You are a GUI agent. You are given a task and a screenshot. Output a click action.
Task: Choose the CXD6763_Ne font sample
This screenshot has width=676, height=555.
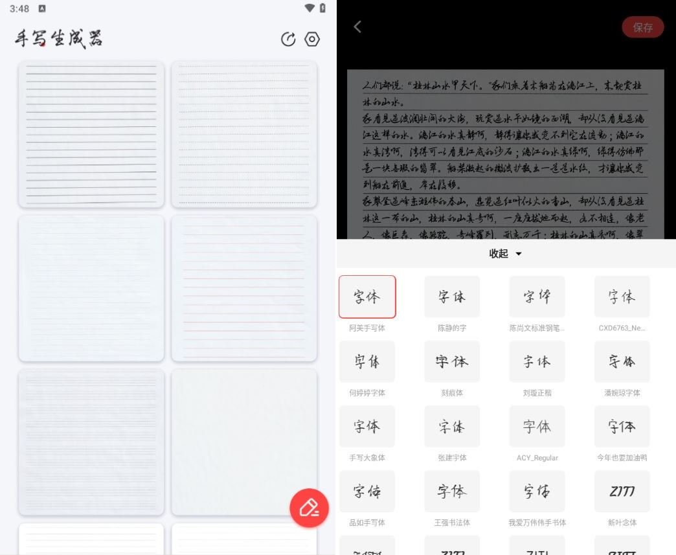622,297
